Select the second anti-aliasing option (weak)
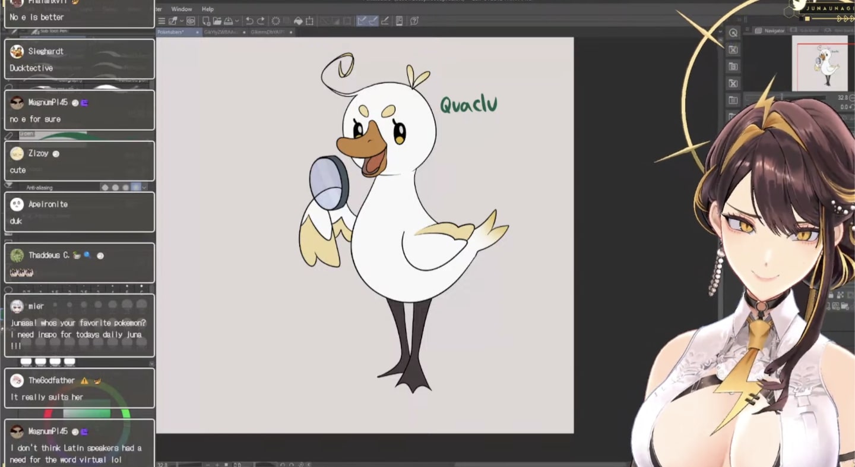 click(x=115, y=187)
